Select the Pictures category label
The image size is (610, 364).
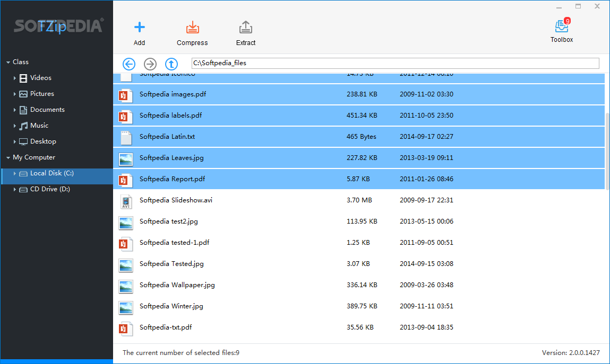pos(42,94)
